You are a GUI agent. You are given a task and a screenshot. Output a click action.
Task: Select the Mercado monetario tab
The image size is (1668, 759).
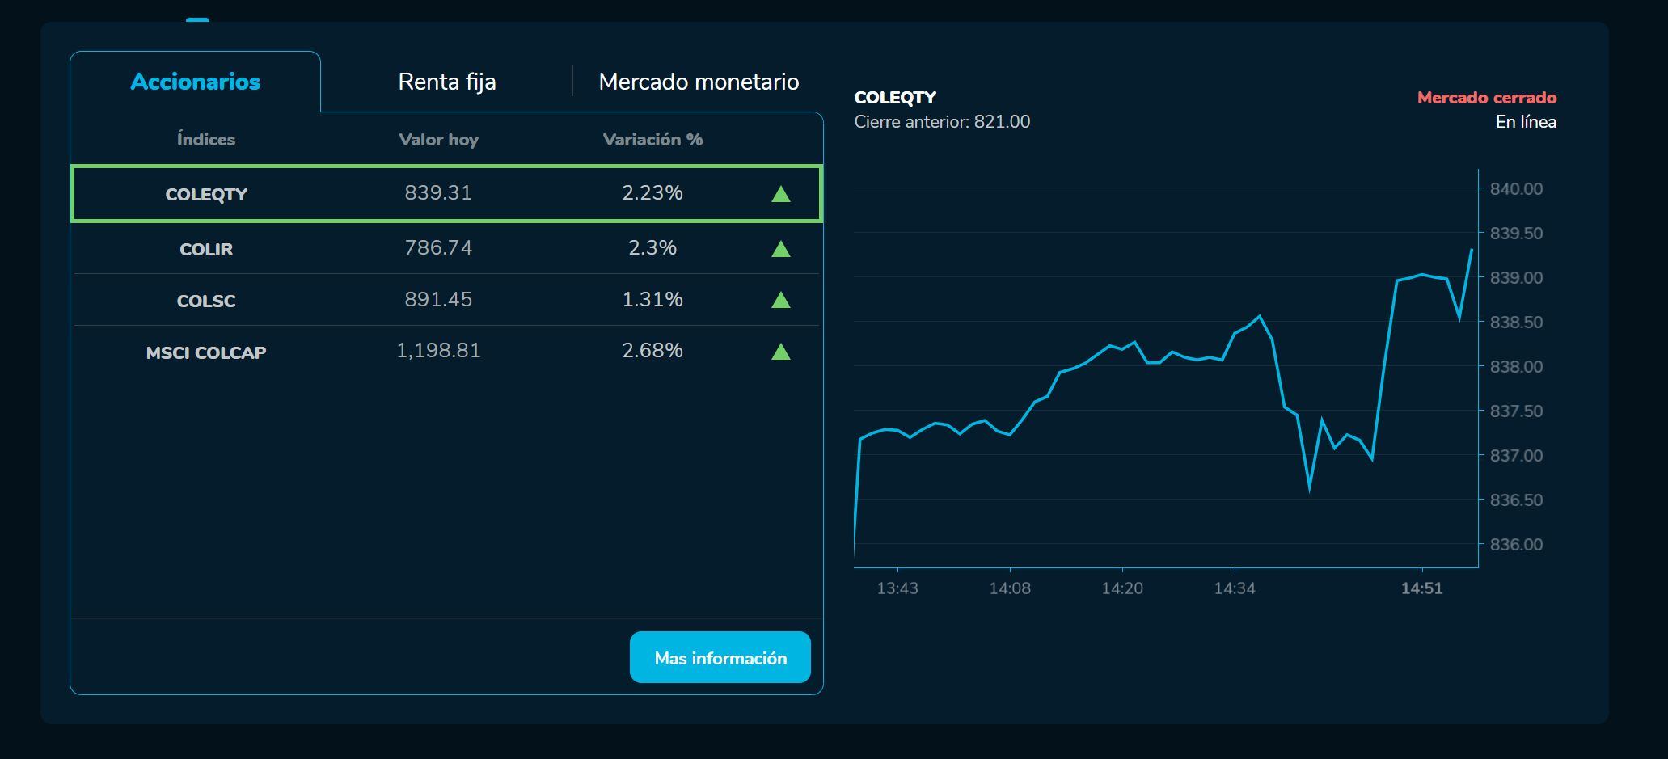point(699,82)
